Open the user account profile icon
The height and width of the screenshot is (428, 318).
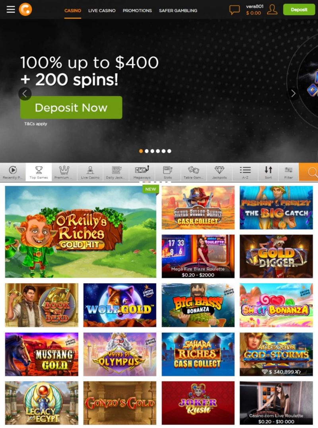[272, 10]
